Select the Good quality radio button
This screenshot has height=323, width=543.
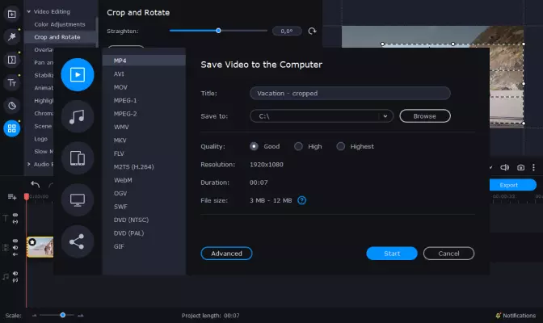tap(254, 146)
